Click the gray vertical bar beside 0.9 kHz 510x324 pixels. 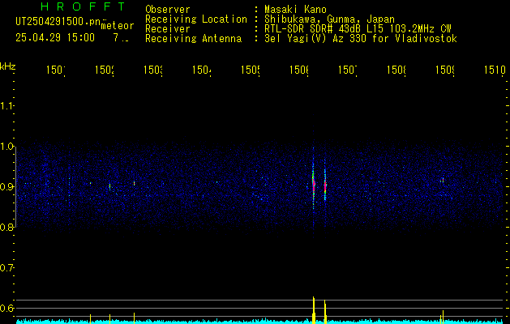15,187
